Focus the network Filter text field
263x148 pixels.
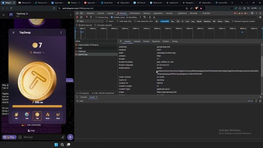coord(90,21)
